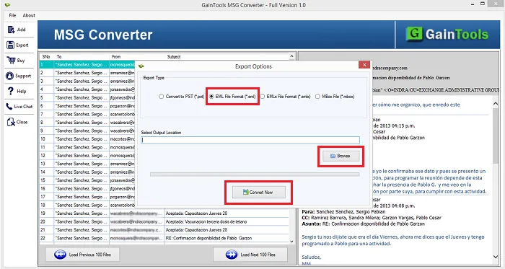Image resolution: width=505 pixels, height=269 pixels.
Task: Click the Add icon in the sidebar
Action: tap(12, 30)
